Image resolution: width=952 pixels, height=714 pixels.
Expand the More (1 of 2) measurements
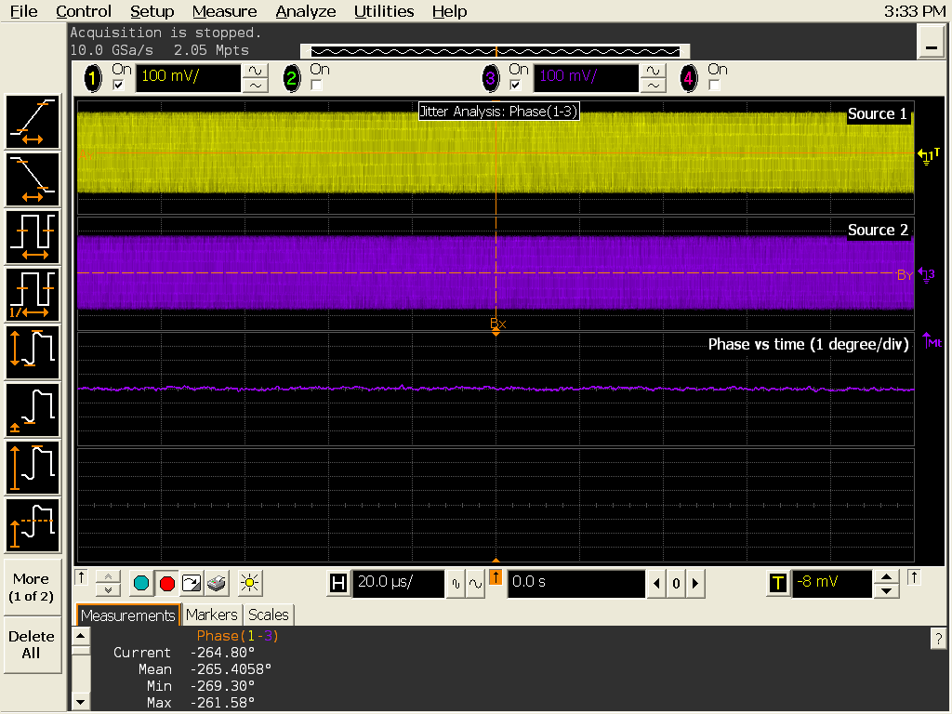(32, 587)
